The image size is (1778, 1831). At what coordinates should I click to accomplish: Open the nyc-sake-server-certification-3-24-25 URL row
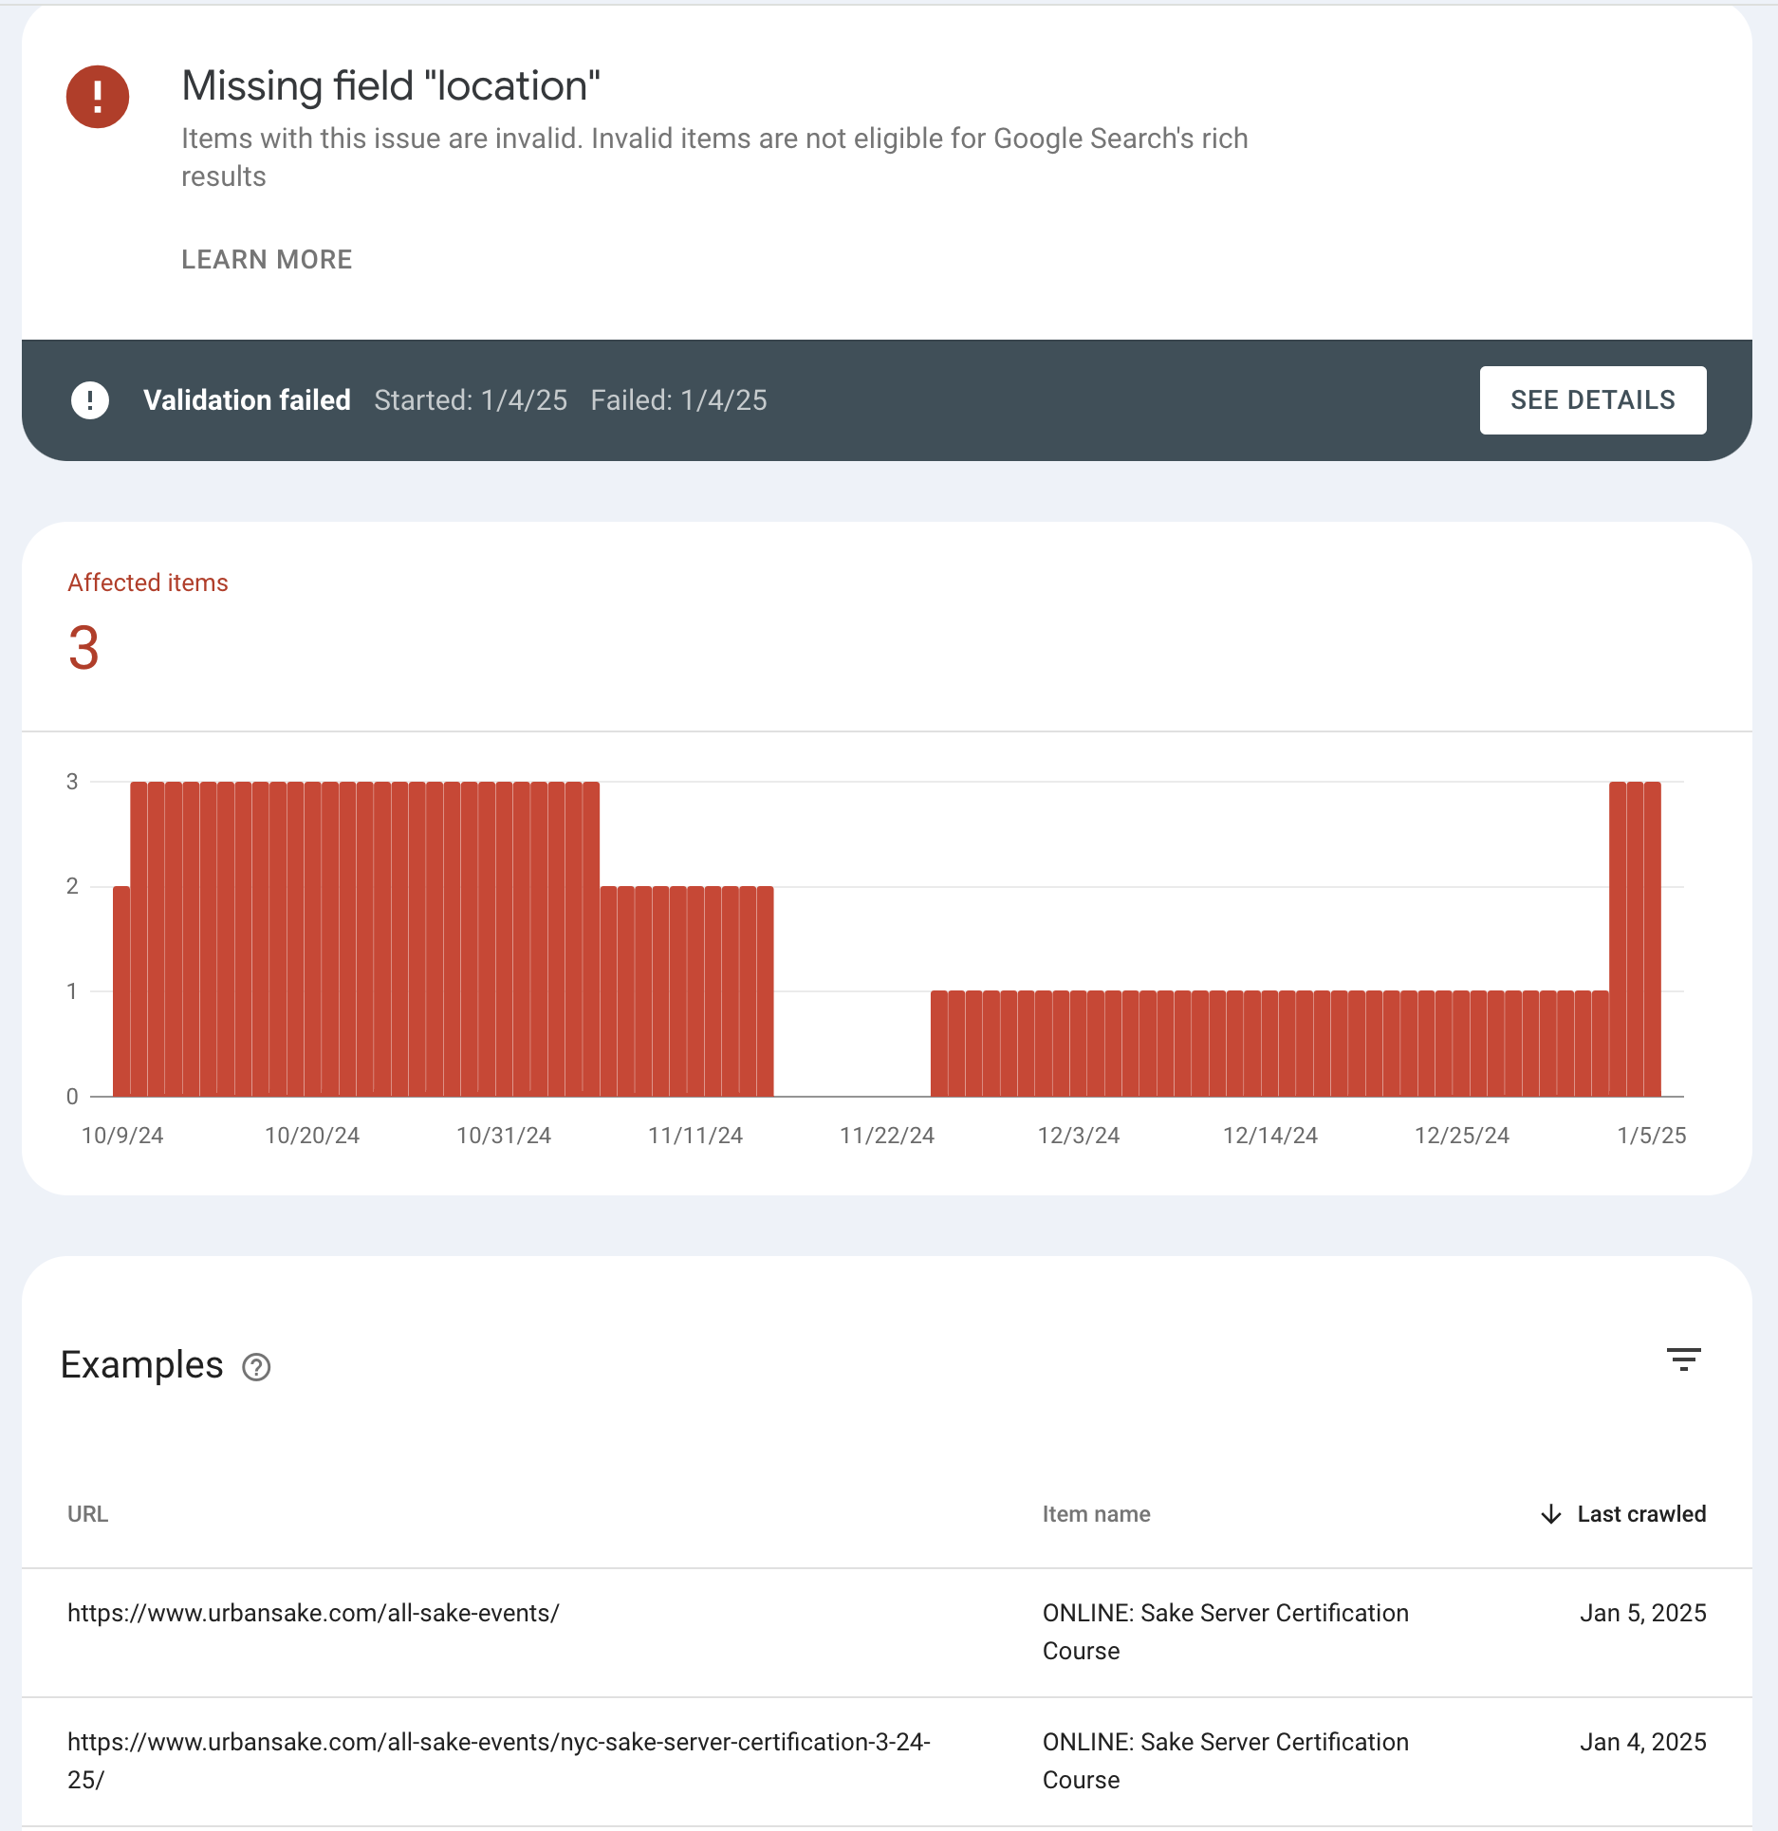[x=887, y=1762]
